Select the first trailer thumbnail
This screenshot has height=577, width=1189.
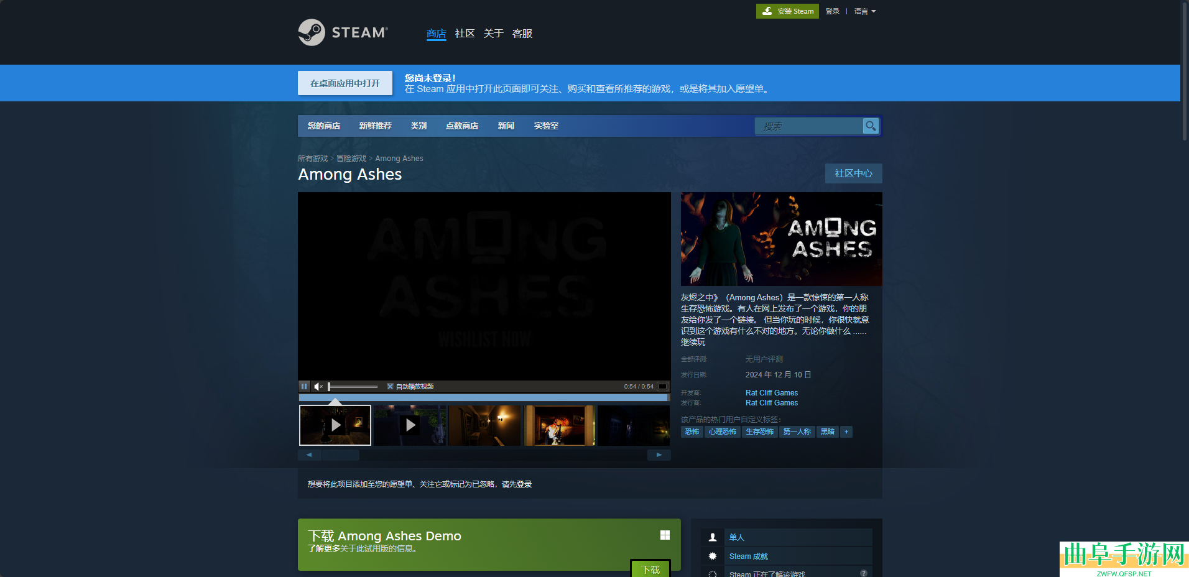click(x=335, y=425)
